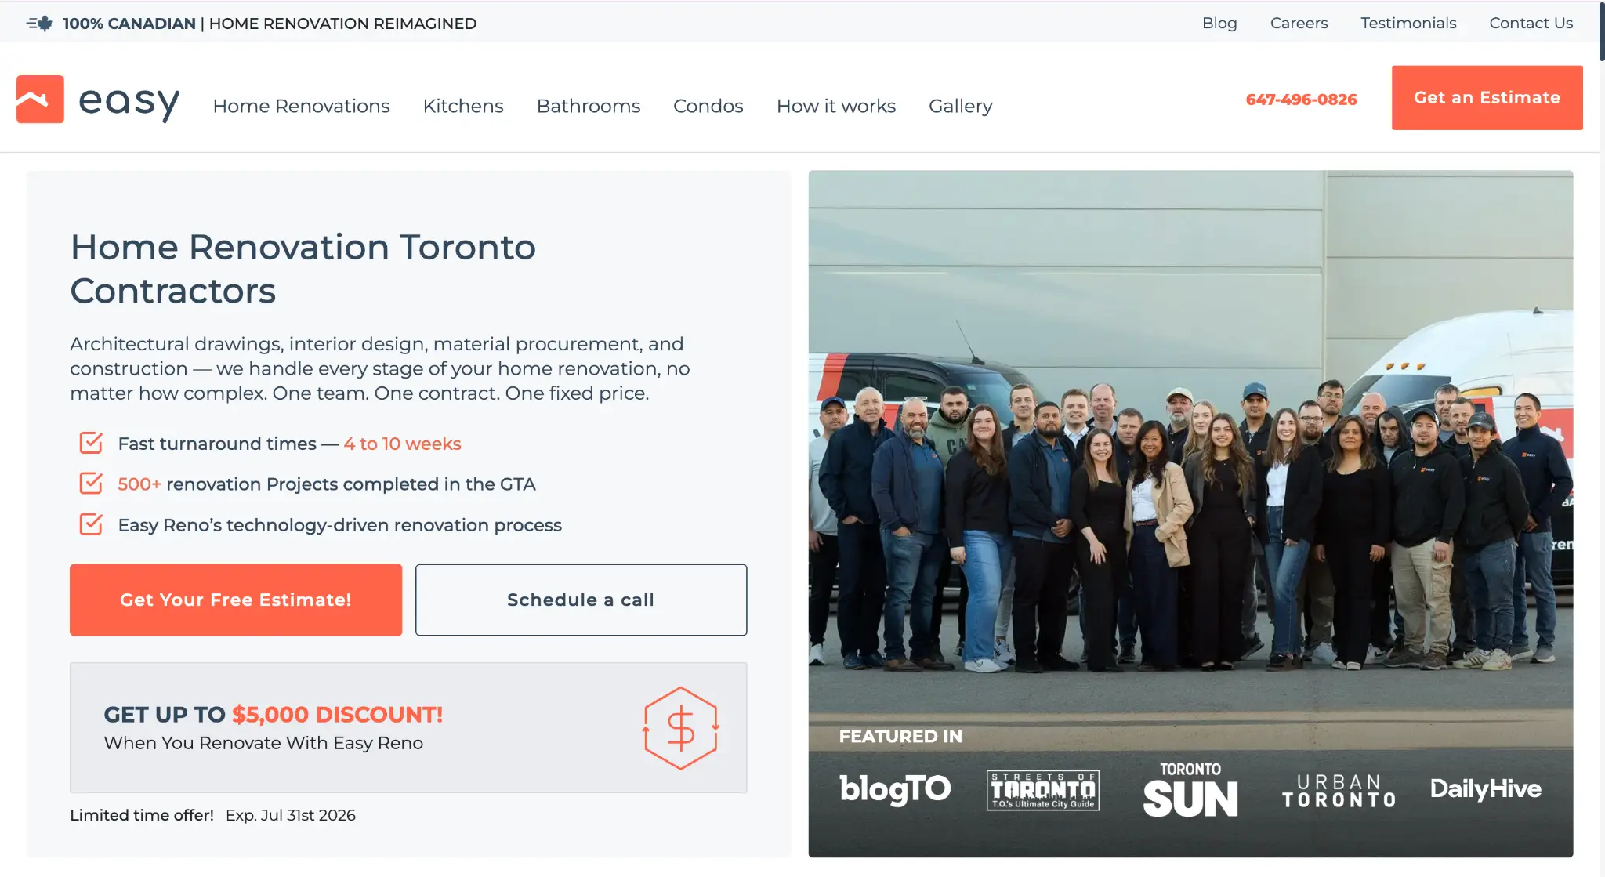
Task: Go to the Gallery page
Action: 961,106
